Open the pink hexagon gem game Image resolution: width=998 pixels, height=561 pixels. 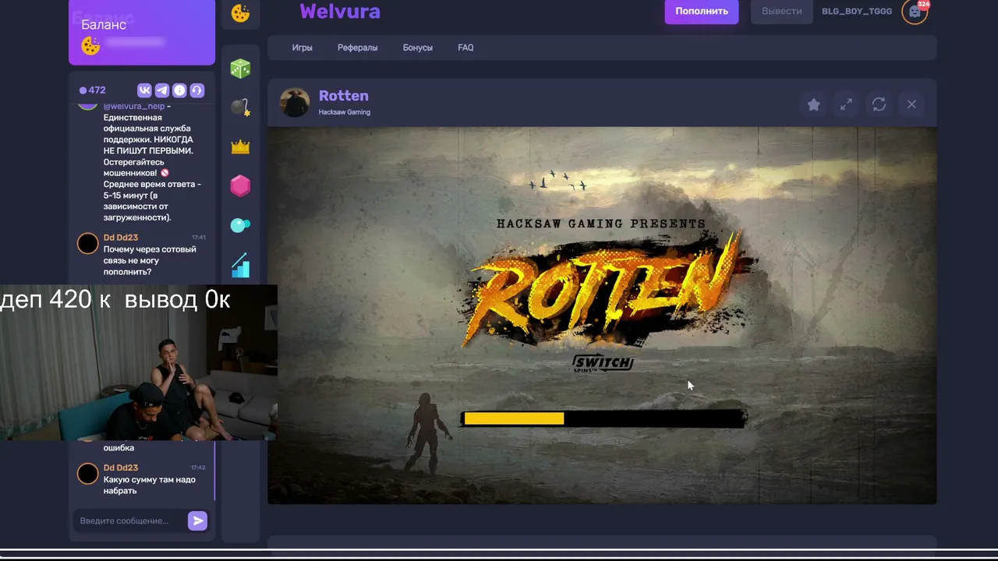[x=240, y=185]
